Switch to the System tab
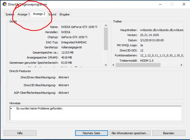Image resolution: width=190 pixels, height=140 pixels. [x=10, y=14]
